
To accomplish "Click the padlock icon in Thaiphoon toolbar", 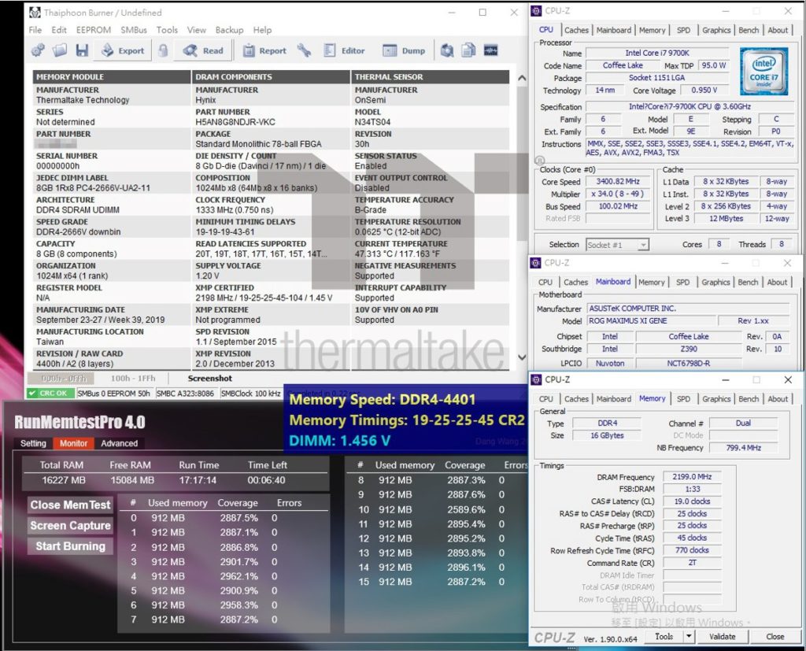I will click(x=163, y=50).
